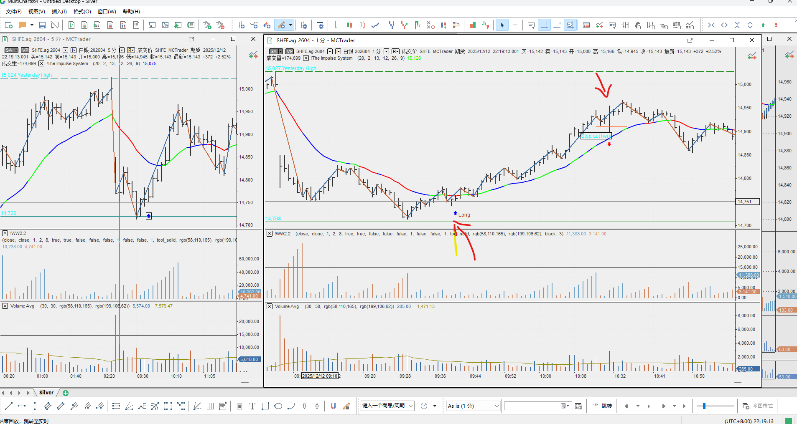Open the 格式(O) menu

point(82,12)
